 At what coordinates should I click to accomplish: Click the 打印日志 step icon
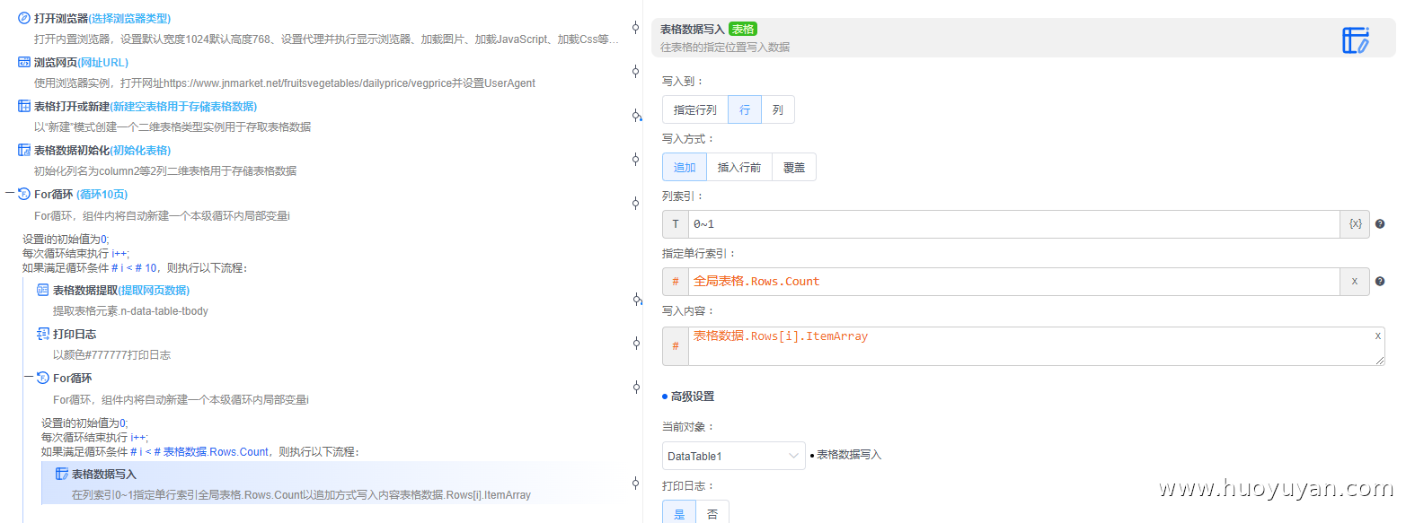43,334
